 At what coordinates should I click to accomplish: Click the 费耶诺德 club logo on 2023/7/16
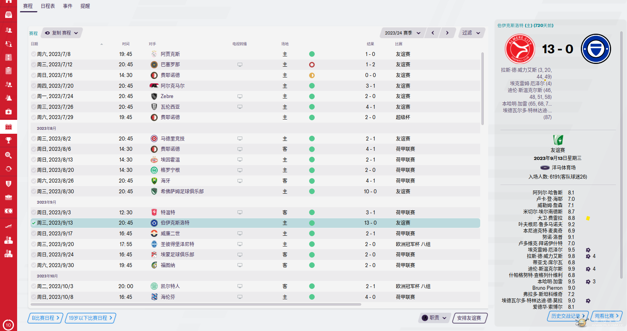tap(154, 75)
